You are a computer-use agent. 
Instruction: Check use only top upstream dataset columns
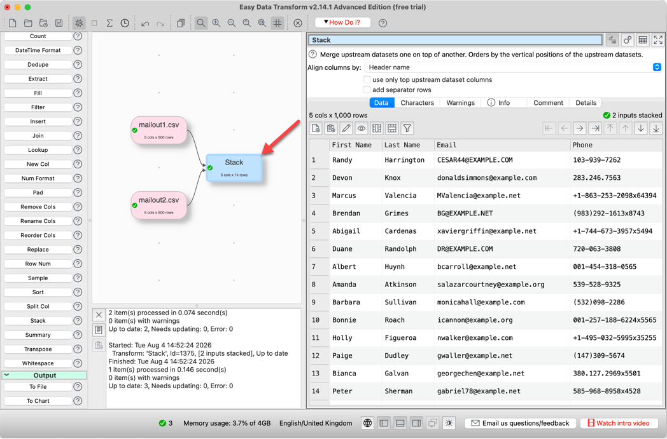367,79
